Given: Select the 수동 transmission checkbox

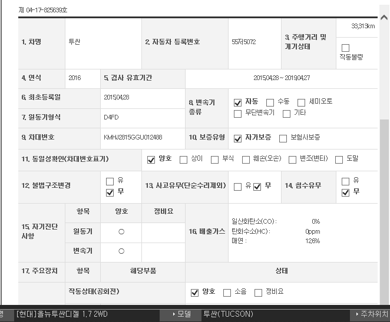Looking at the screenshot, I should [x=270, y=102].
